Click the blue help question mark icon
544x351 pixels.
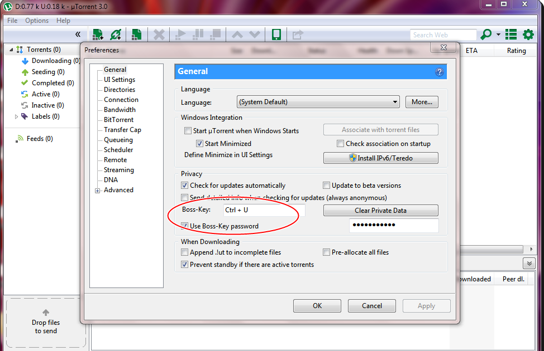click(x=439, y=72)
